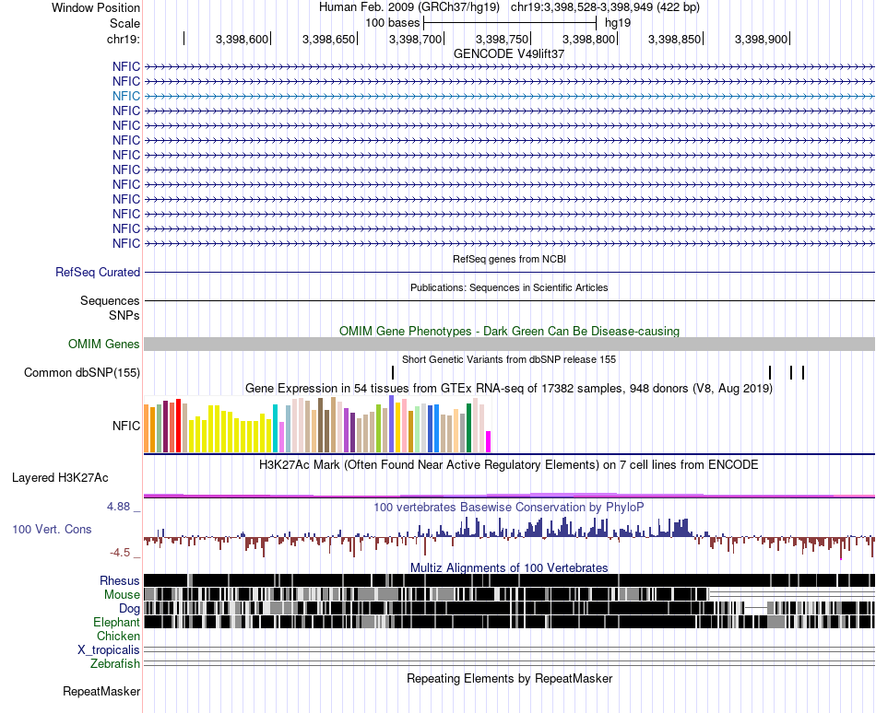876x713 pixels.
Task: Click the NFIC label of the GTEx track
Action: 125,426
